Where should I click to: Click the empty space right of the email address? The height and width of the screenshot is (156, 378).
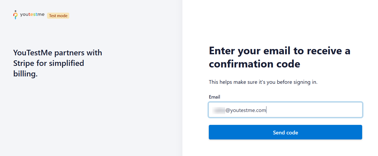(x=315, y=110)
